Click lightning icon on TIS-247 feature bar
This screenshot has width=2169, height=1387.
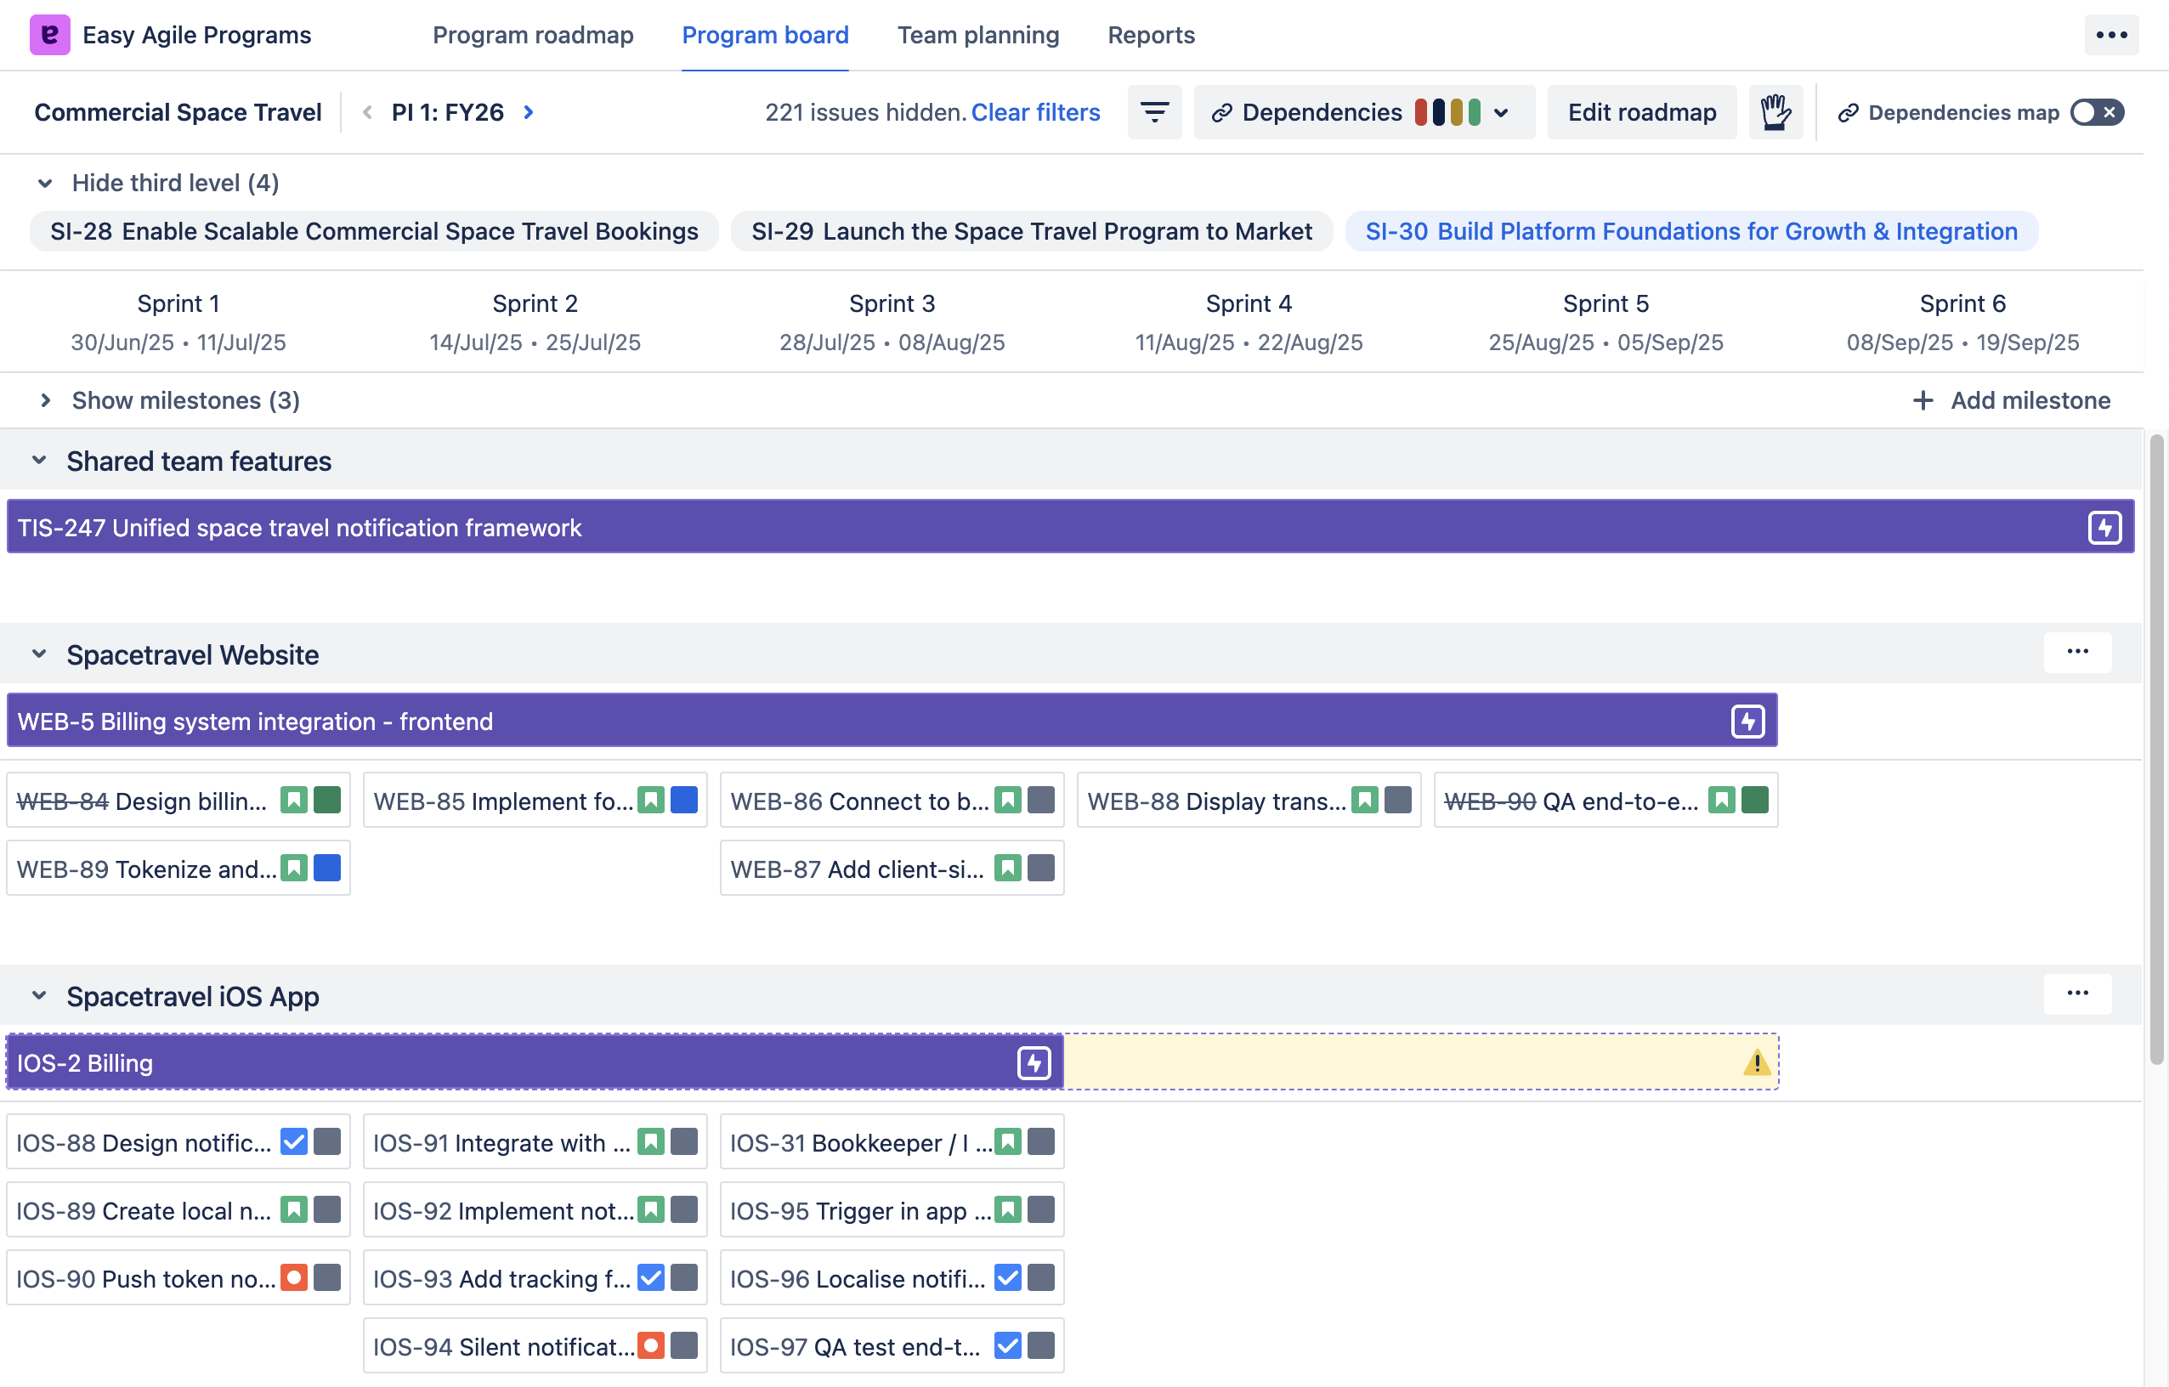2104,528
